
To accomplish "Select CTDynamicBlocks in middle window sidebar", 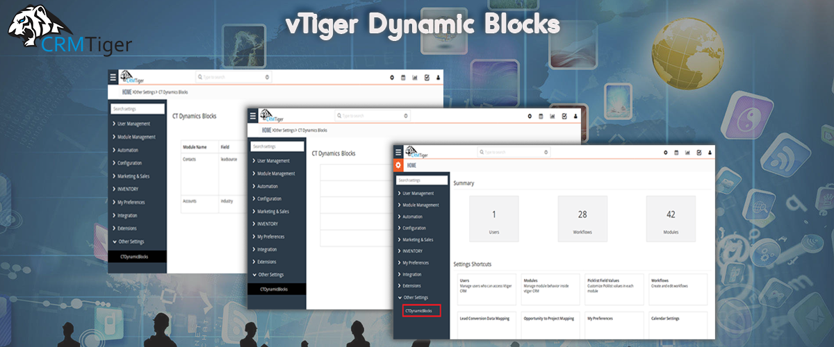I will pyautogui.click(x=278, y=289).
